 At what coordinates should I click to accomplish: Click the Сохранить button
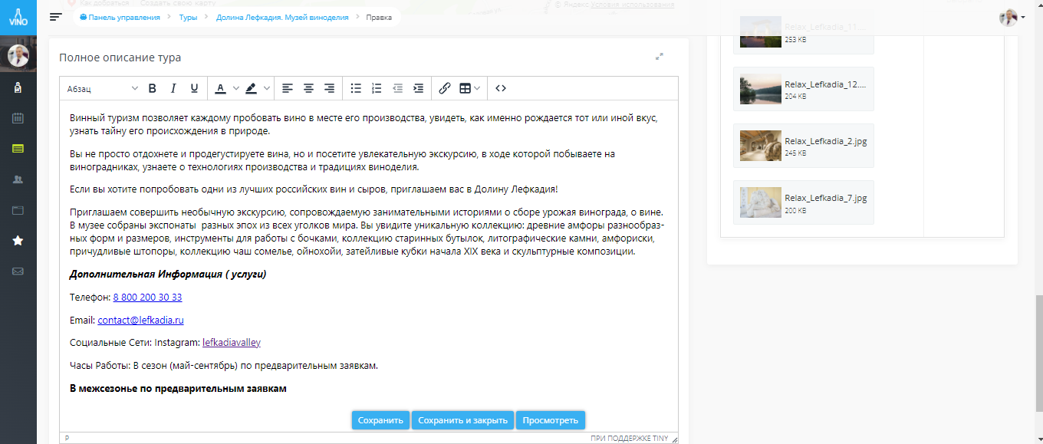coord(380,420)
